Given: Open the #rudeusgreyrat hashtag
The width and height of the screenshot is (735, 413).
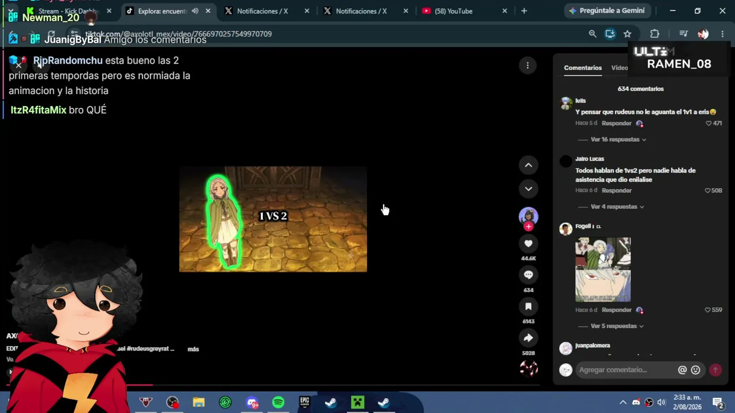Looking at the screenshot, I should (149, 349).
